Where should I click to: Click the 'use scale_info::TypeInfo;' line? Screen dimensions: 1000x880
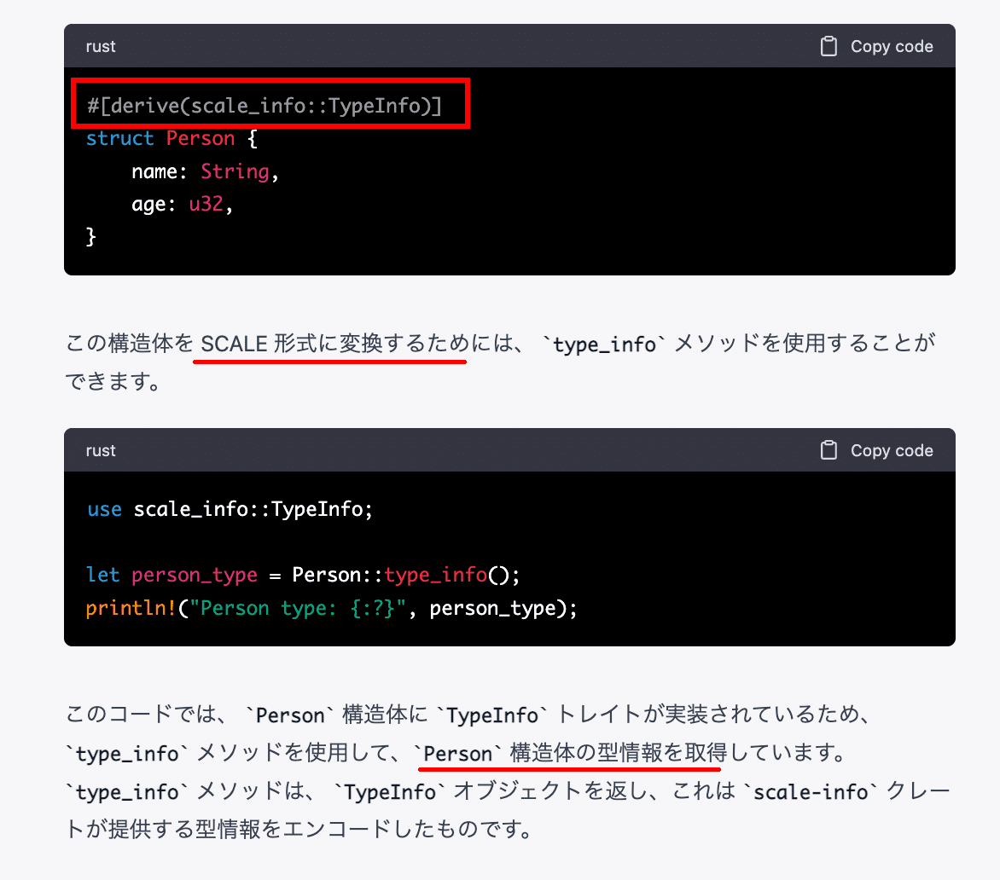coord(230,509)
